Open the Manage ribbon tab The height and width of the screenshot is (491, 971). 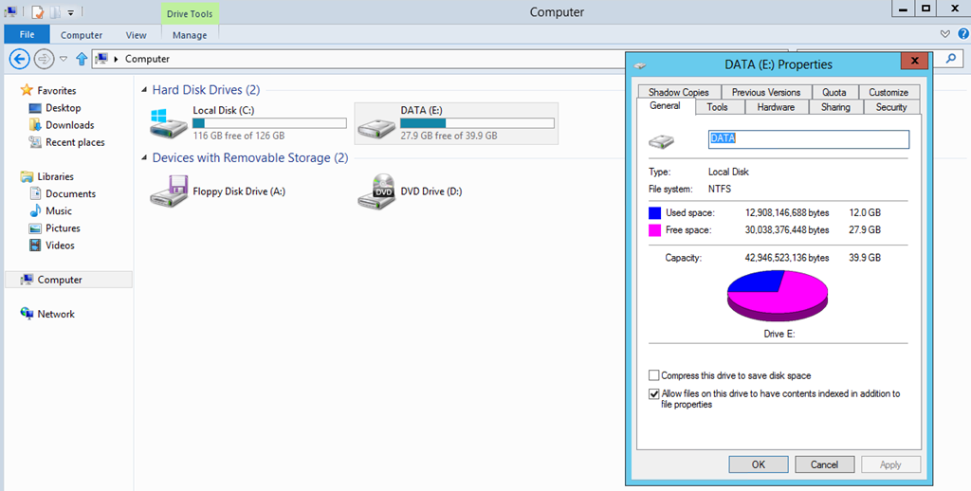[x=190, y=35]
